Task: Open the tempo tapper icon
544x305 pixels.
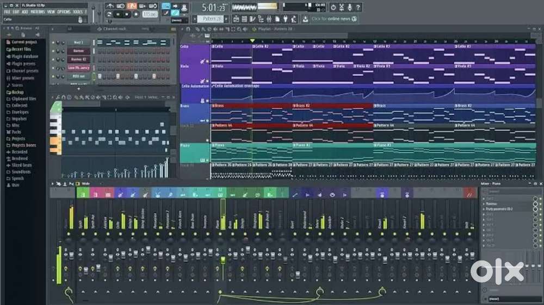Action: point(294,18)
